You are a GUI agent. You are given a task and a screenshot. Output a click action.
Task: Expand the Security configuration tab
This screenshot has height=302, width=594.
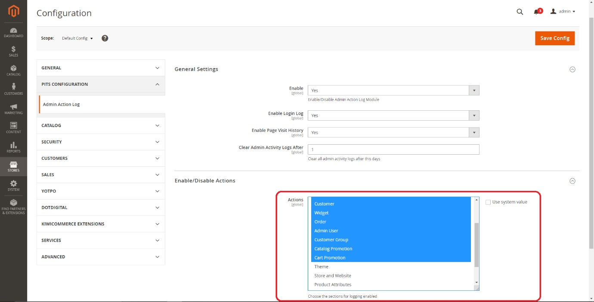[x=101, y=142]
